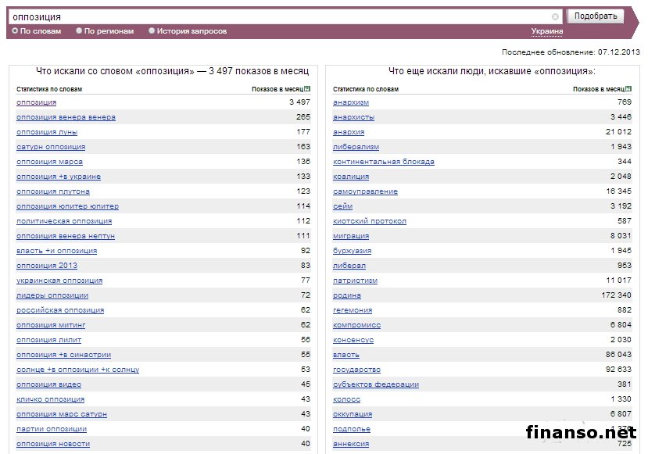Click into the search field containing 'оппозиция'
Image resolution: width=648 pixels, height=454 pixels.
click(281, 16)
